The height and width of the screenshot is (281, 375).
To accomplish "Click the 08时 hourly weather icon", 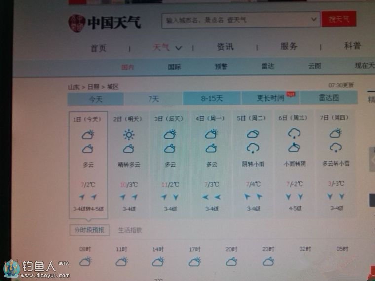I will click(86, 261).
